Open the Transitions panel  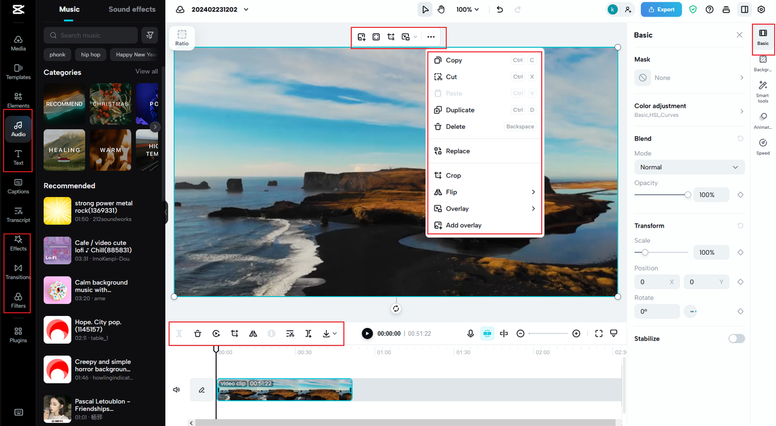tap(18, 272)
